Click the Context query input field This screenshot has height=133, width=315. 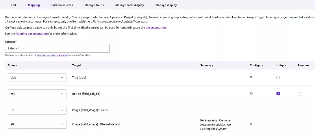coord(57,48)
